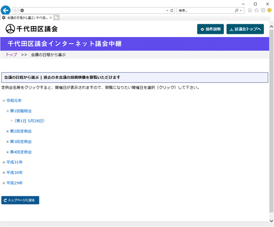Click the 平成29年 link
This screenshot has width=274, height=227.
tap(15, 183)
